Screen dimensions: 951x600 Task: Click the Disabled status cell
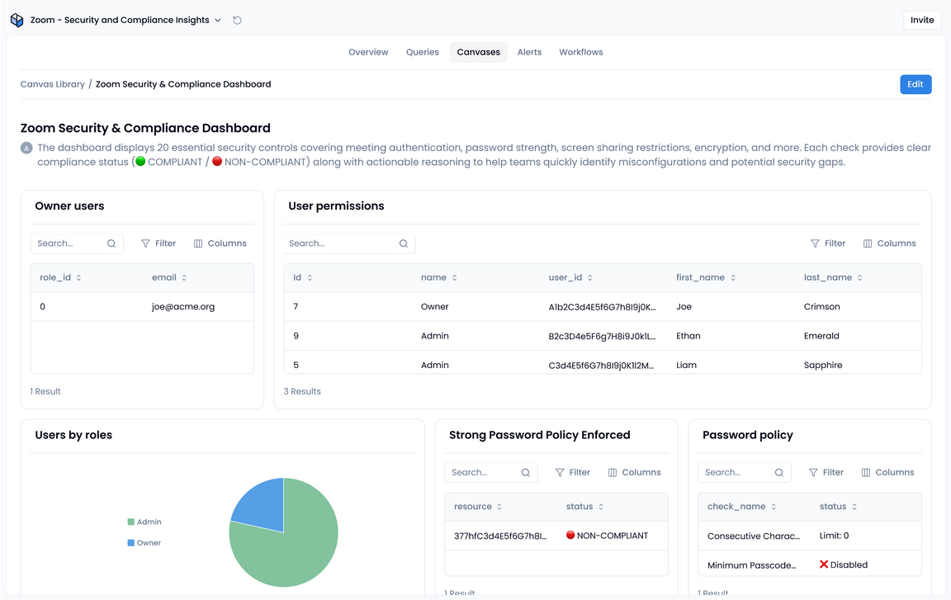click(844, 565)
